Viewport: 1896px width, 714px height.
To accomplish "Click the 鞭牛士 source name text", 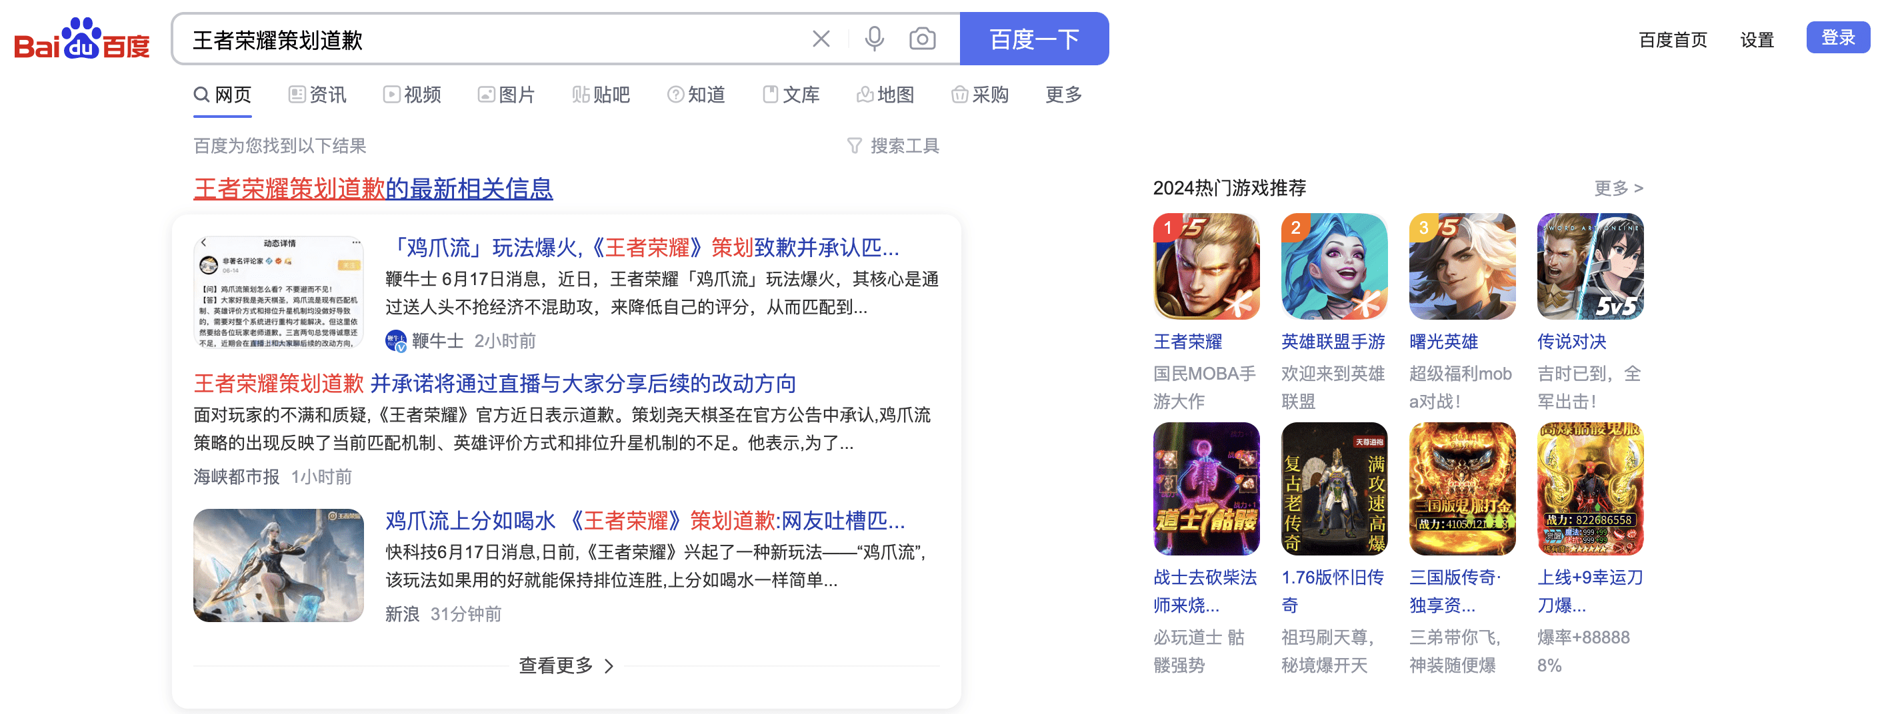I will coord(438,341).
